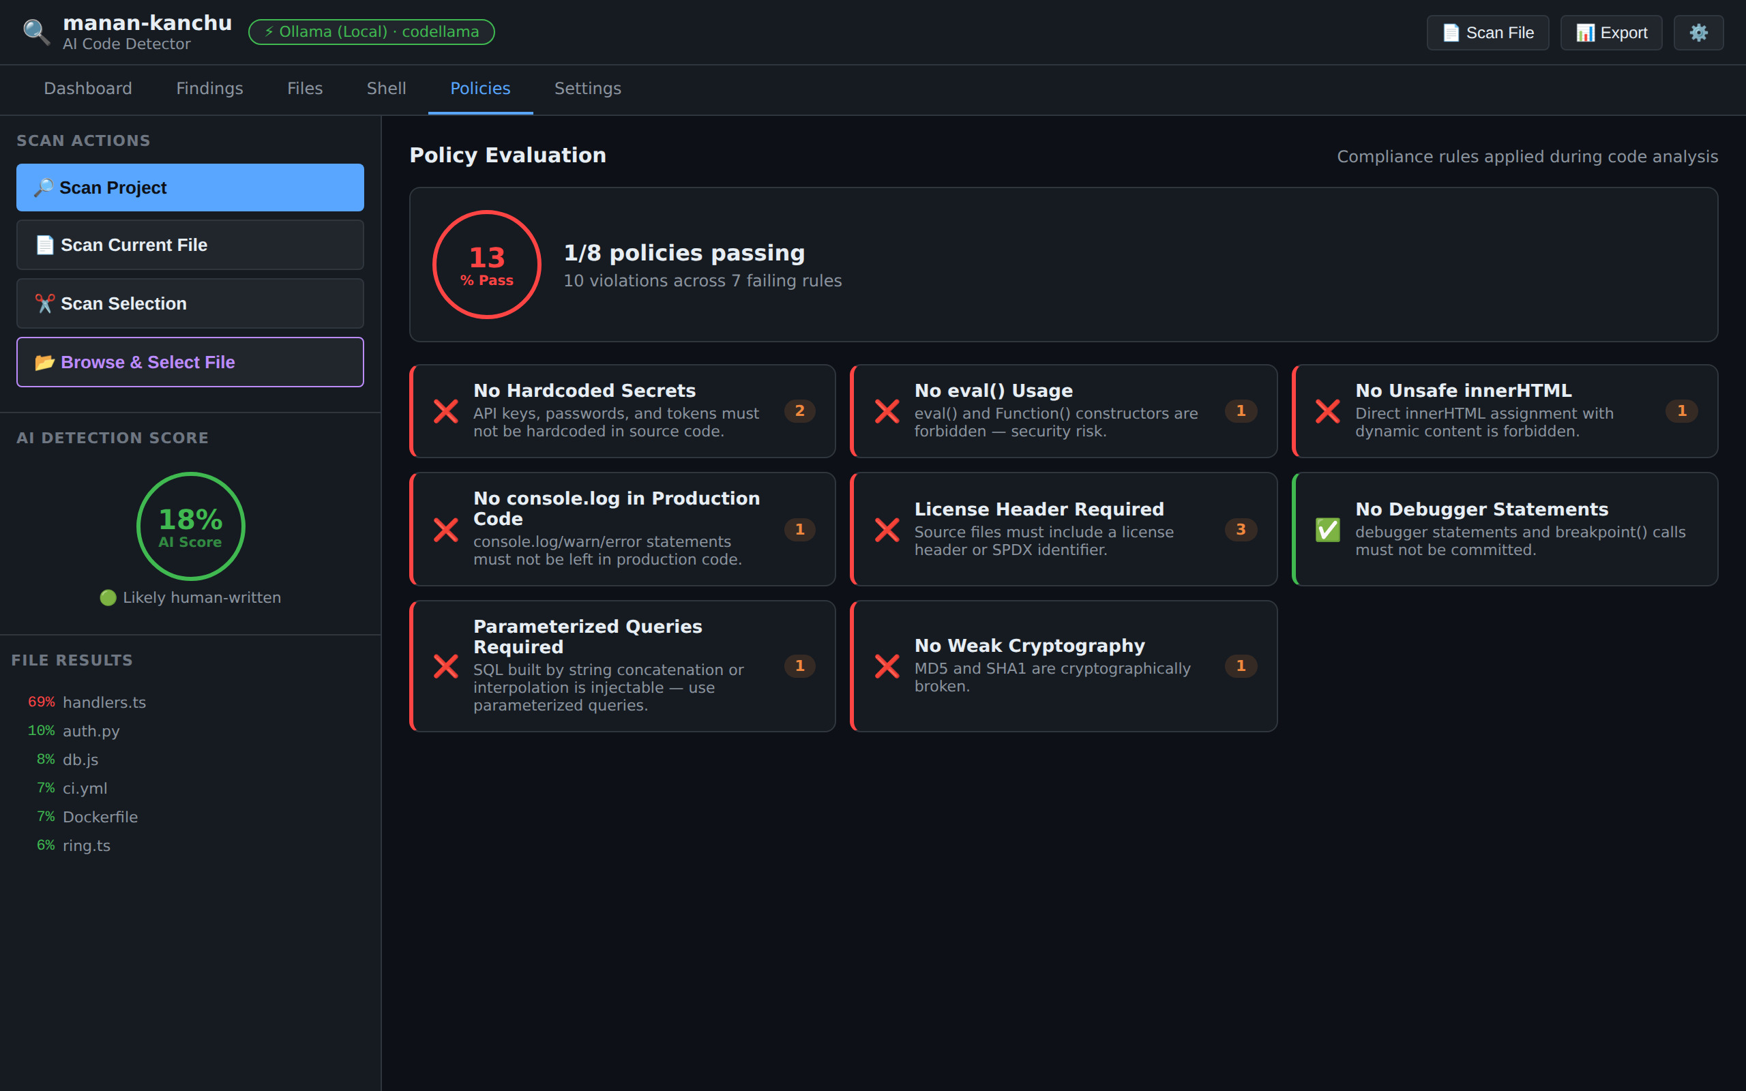Viewport: 1746px width, 1091px height.
Task: Click Scan Current File
Action: [x=190, y=245]
